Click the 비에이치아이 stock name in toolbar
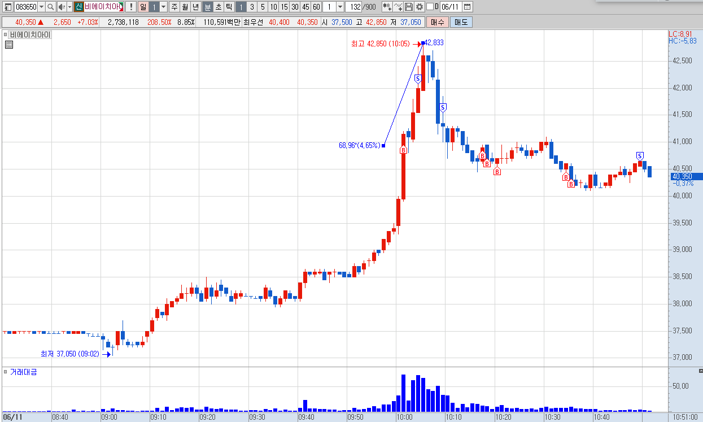 pyautogui.click(x=104, y=7)
